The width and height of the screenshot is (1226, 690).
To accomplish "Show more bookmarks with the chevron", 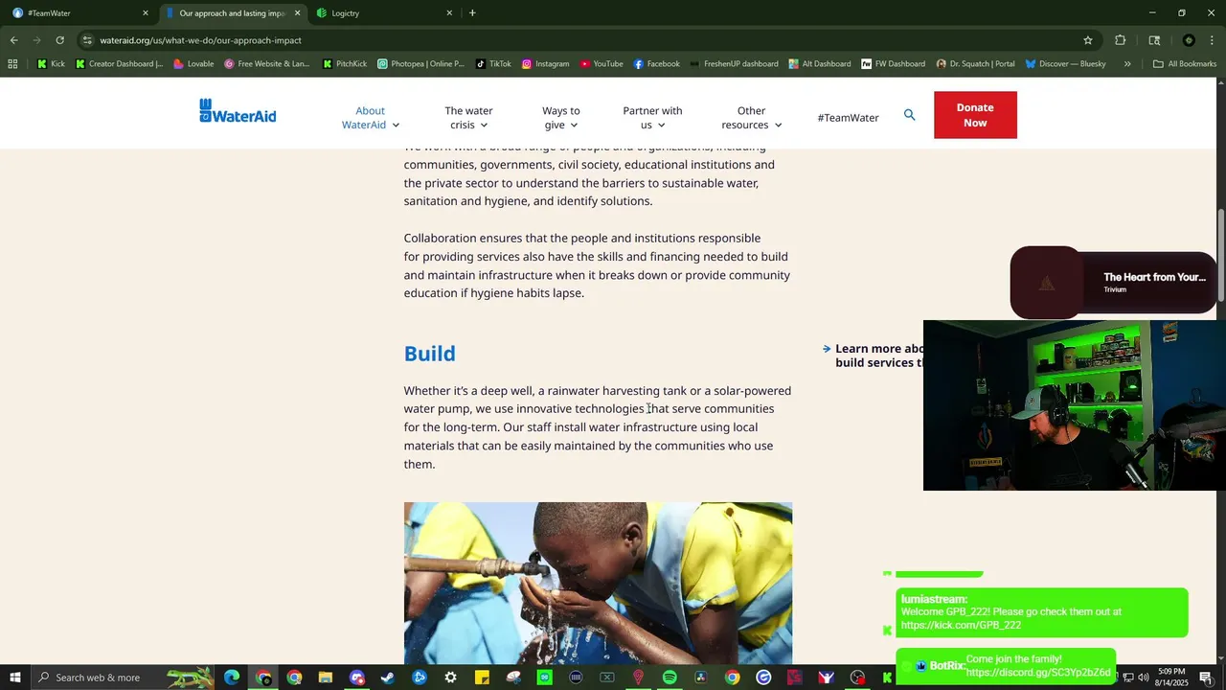I will [1127, 64].
